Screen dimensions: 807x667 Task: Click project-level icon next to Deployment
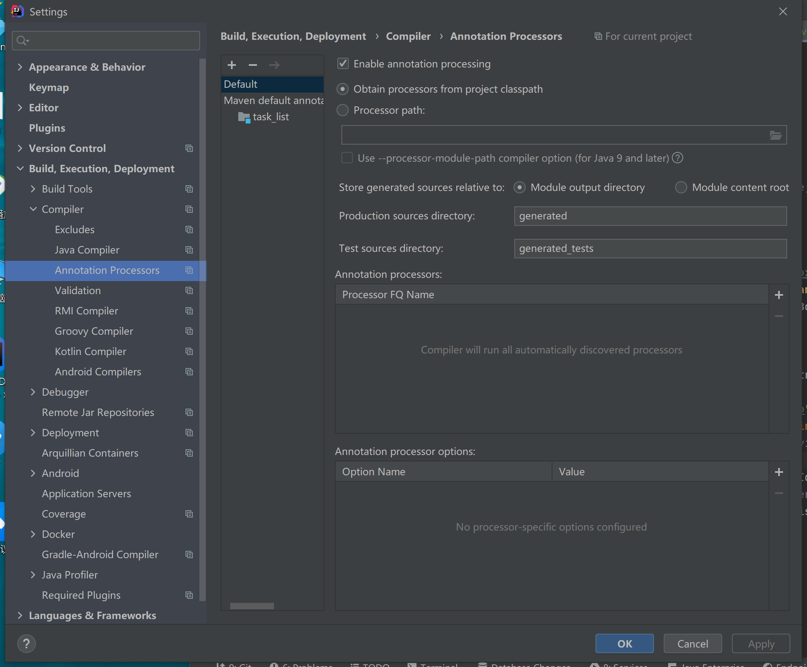pyautogui.click(x=189, y=433)
